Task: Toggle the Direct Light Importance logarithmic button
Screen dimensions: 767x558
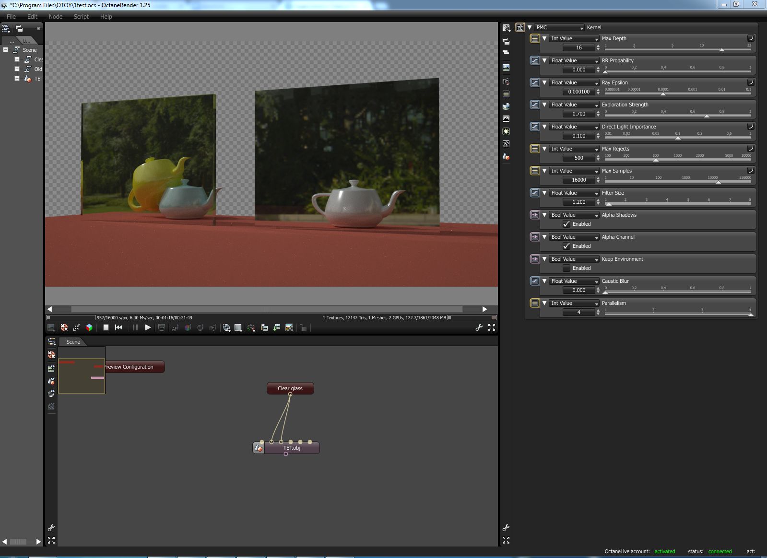Action: point(751,127)
